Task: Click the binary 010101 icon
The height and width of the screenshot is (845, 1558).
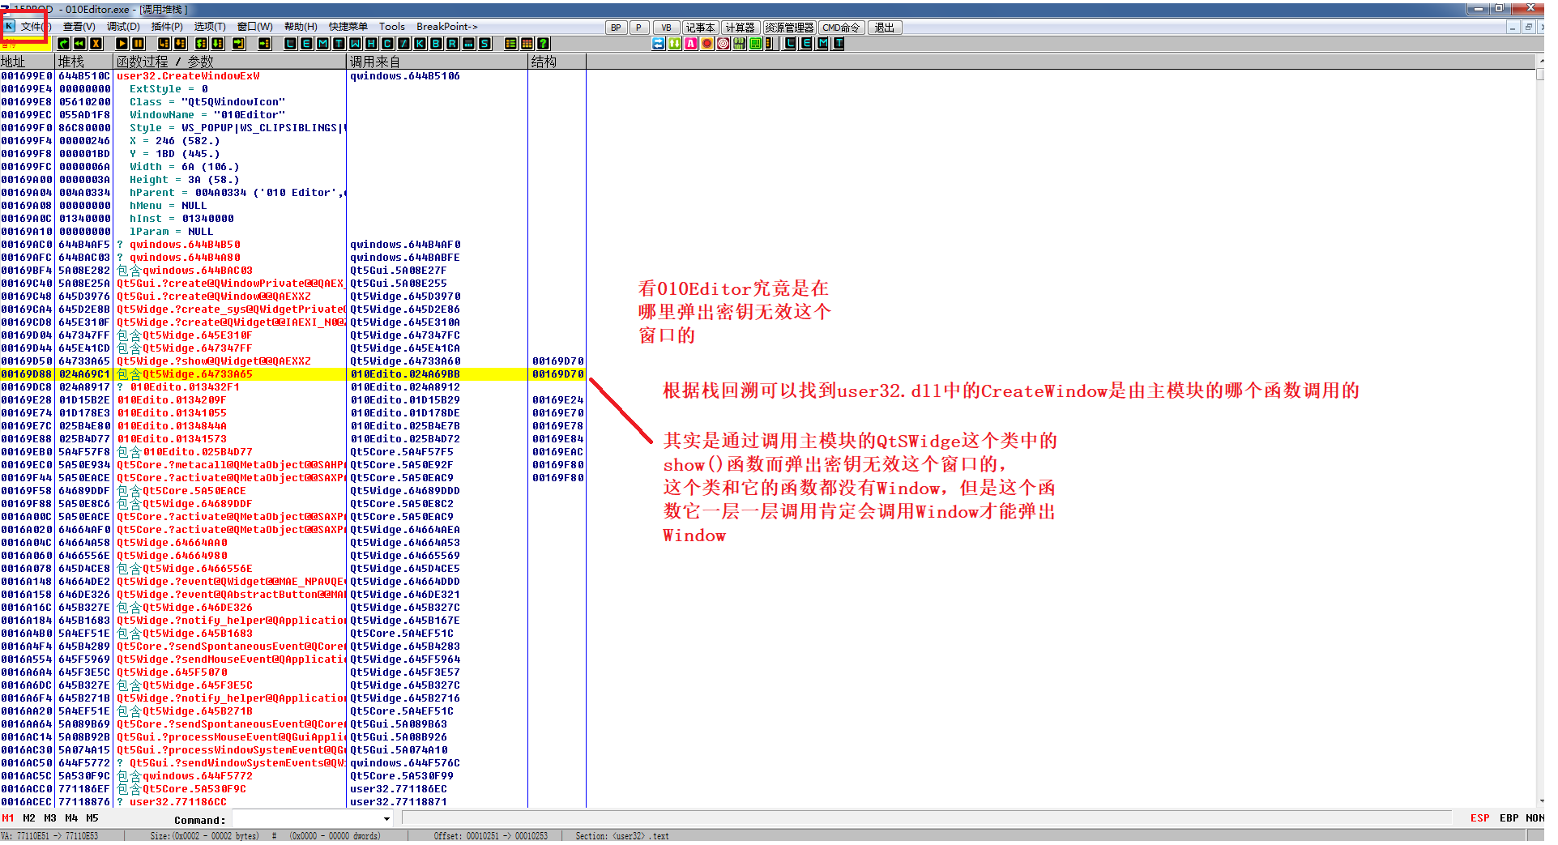Action: 740,44
